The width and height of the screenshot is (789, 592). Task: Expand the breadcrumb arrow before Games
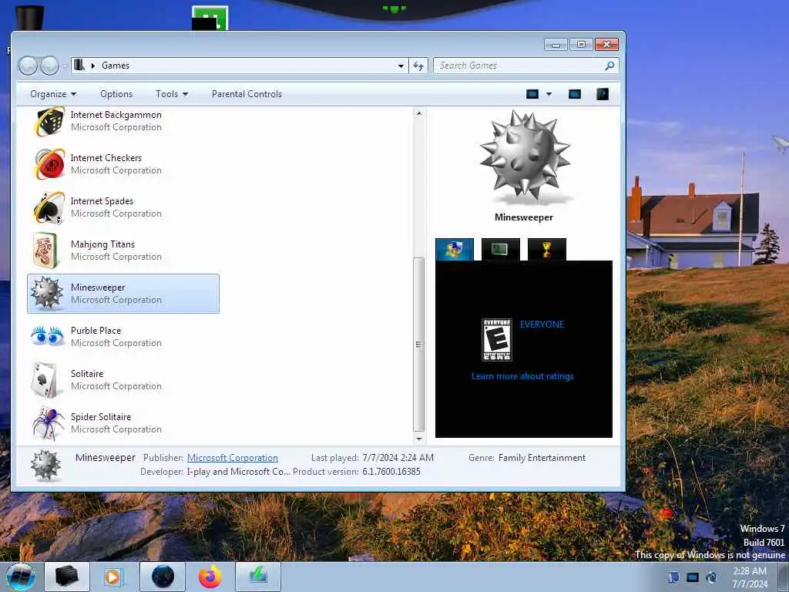[92, 66]
